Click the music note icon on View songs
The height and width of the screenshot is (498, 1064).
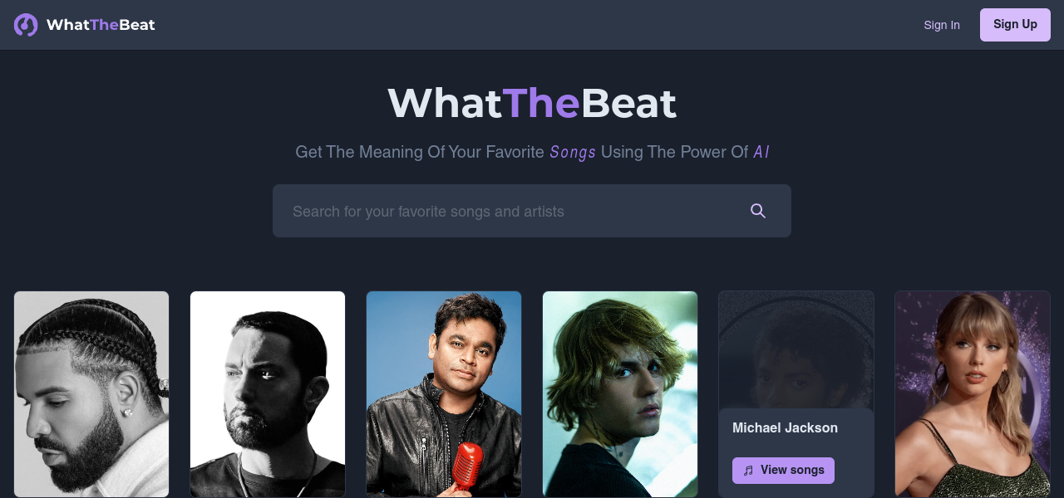click(x=748, y=471)
